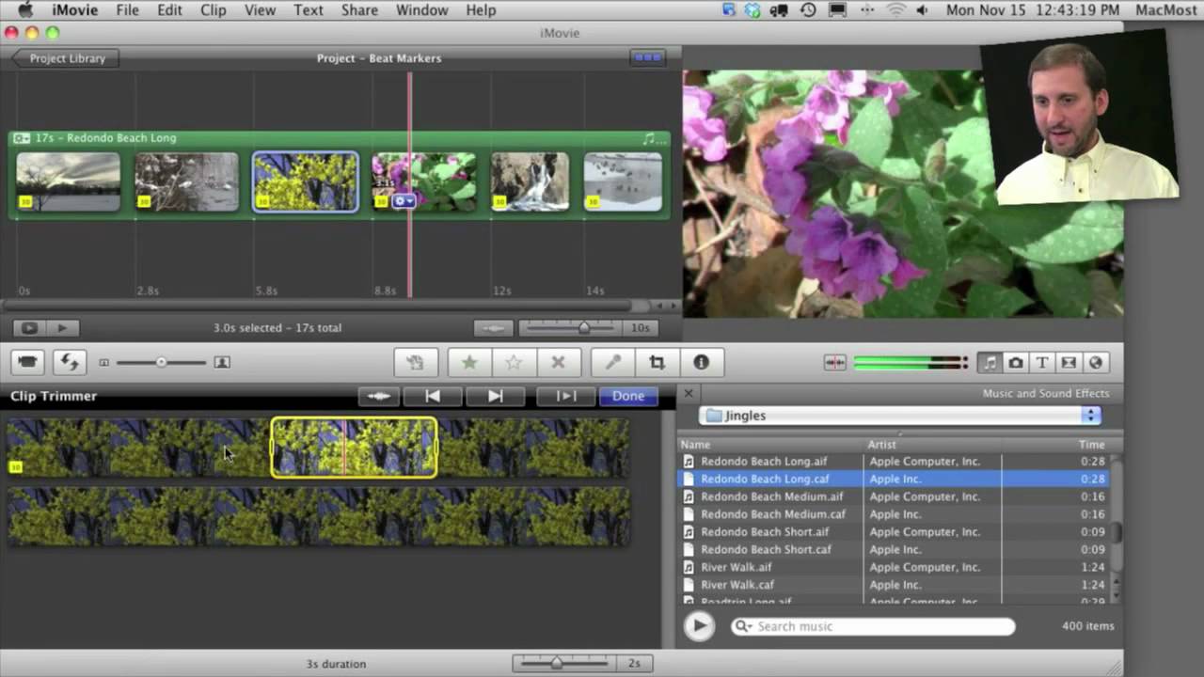
Task: Swap Events and Projects areas
Action: coord(69,362)
